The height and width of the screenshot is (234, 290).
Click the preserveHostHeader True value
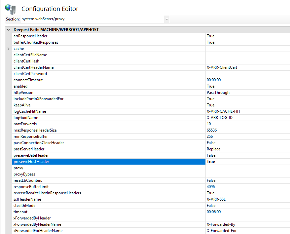pos(211,162)
